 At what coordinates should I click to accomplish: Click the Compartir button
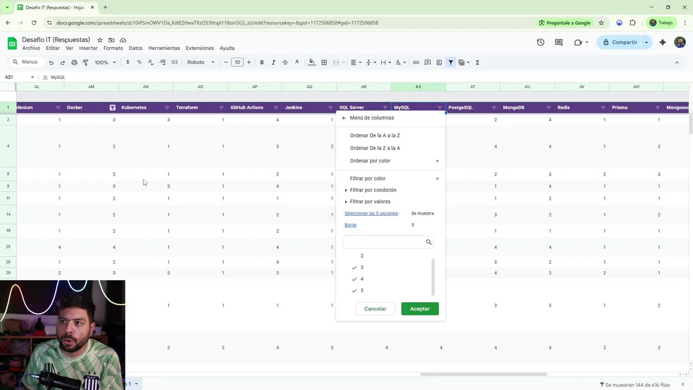click(619, 42)
